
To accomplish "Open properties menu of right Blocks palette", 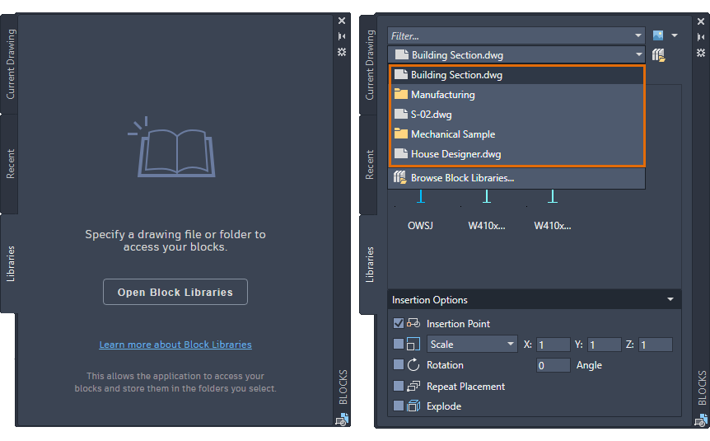I will 701,53.
